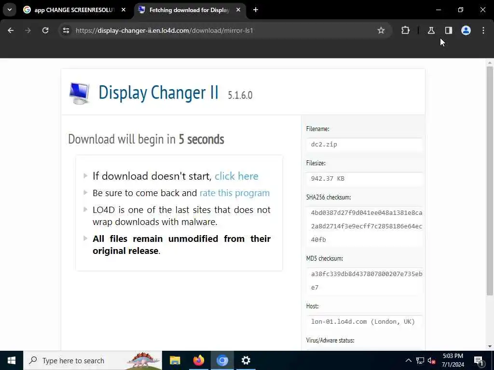Click the address bar URL
Image resolution: width=494 pixels, height=370 pixels.
pyautogui.click(x=164, y=30)
